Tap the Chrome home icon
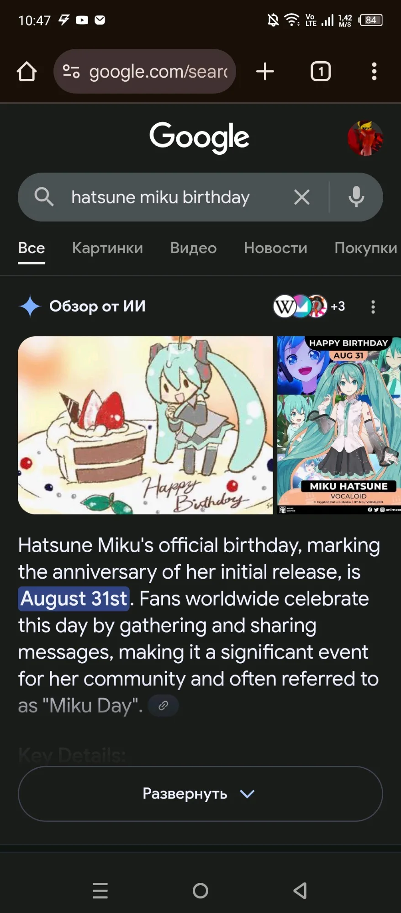 click(26, 72)
